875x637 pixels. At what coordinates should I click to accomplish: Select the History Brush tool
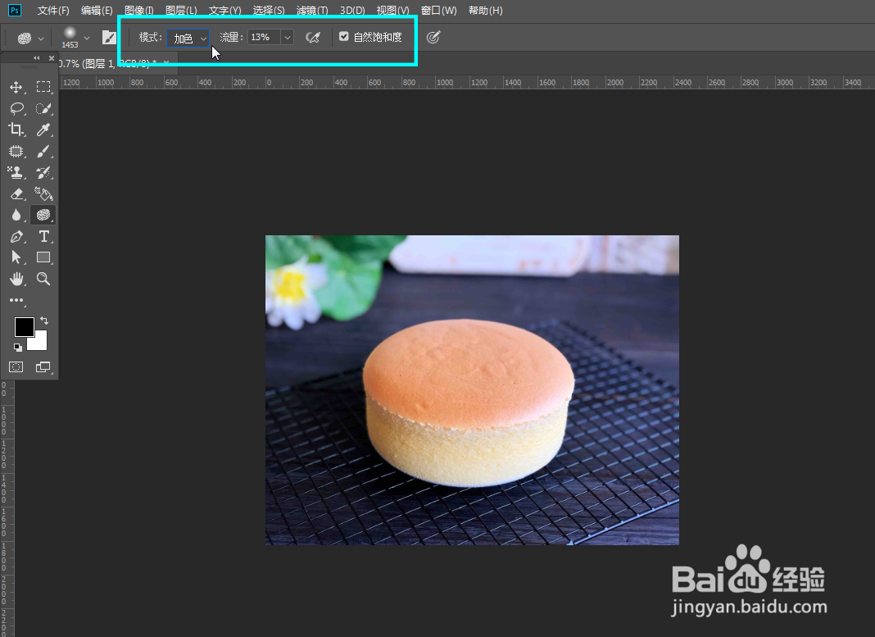tap(43, 172)
